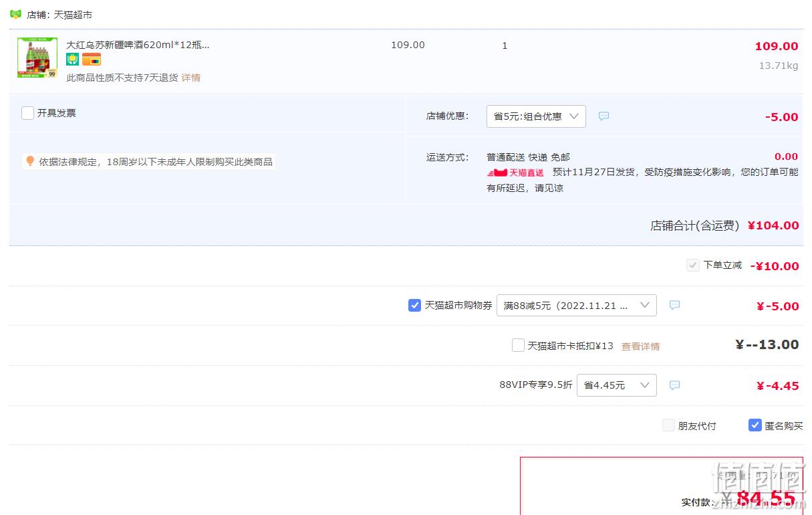
Task: Click the lightbulb icon beside the legal notice
Action: pyautogui.click(x=29, y=161)
